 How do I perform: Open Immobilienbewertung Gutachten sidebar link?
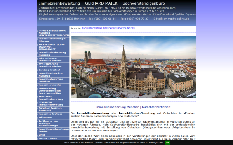[x=53, y=80]
